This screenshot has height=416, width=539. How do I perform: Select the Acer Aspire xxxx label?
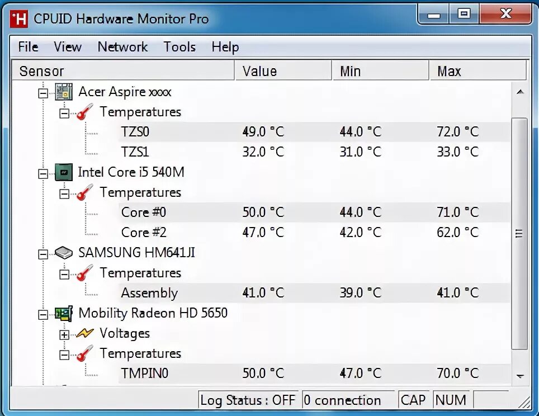point(125,92)
